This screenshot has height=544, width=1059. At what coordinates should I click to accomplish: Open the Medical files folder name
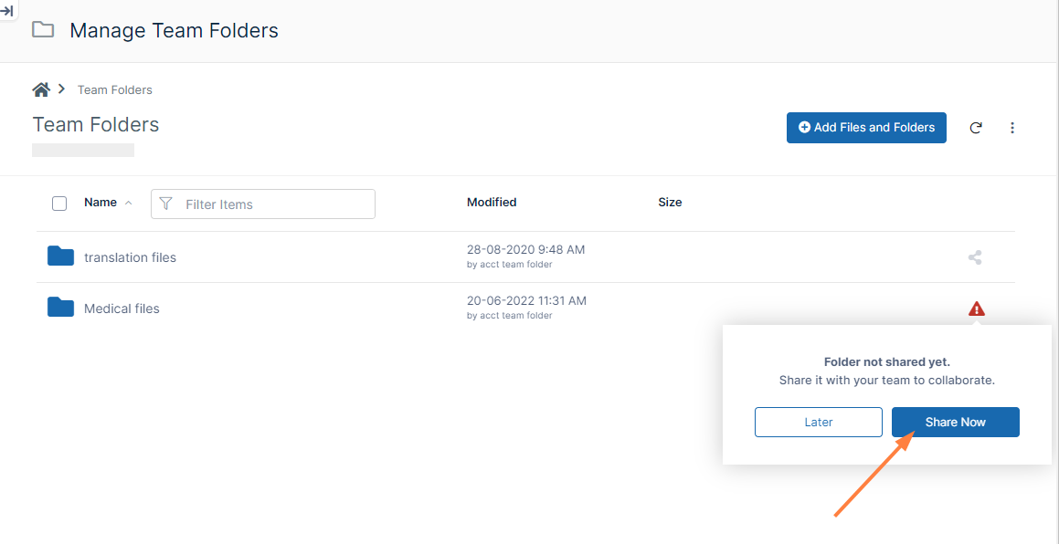click(x=122, y=309)
